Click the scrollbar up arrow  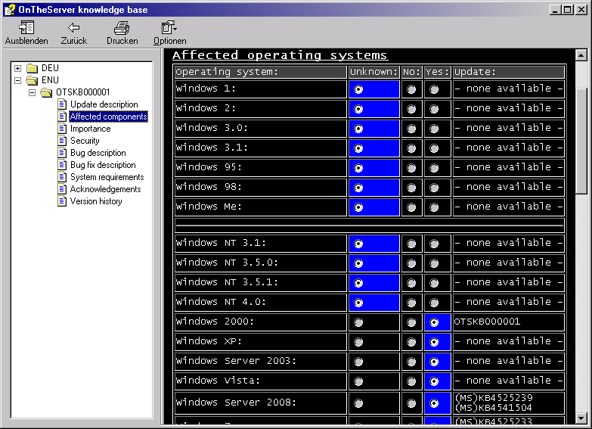pos(581,55)
